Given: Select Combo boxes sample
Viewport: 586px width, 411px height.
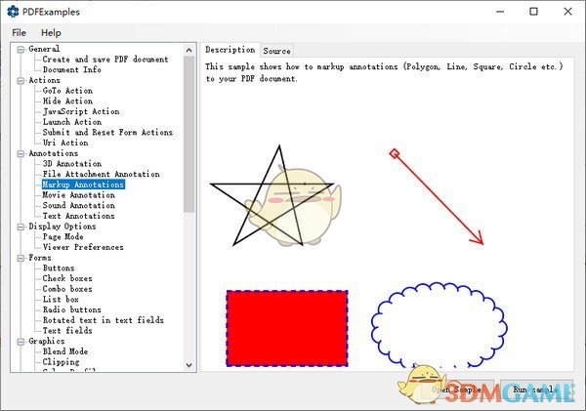Looking at the screenshot, I should click(67, 289).
